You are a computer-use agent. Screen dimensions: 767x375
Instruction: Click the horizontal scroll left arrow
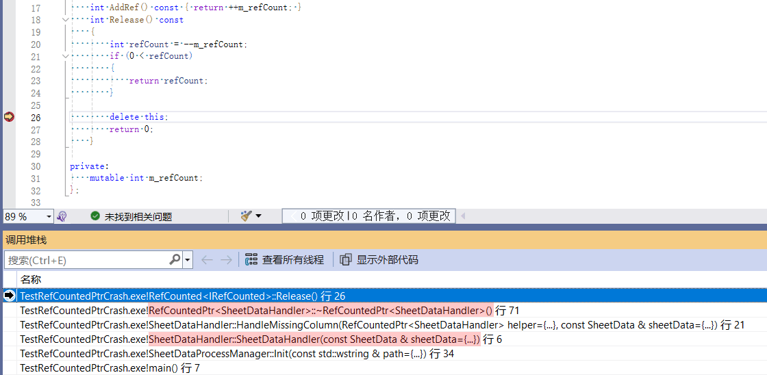(463, 216)
